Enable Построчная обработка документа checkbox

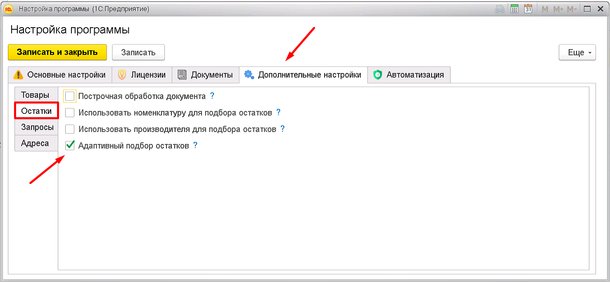[70, 96]
